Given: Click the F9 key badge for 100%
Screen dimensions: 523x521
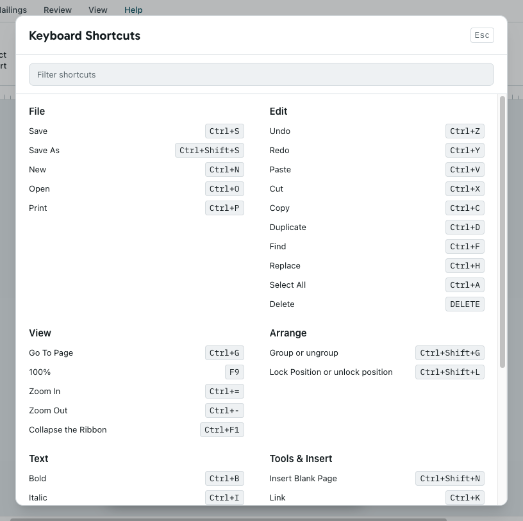Looking at the screenshot, I should tap(235, 372).
